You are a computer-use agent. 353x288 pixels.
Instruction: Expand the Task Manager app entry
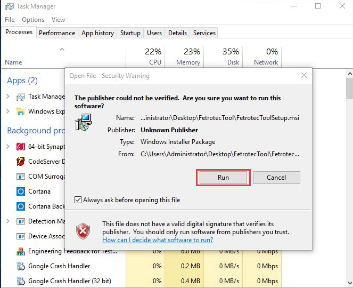coord(8,97)
